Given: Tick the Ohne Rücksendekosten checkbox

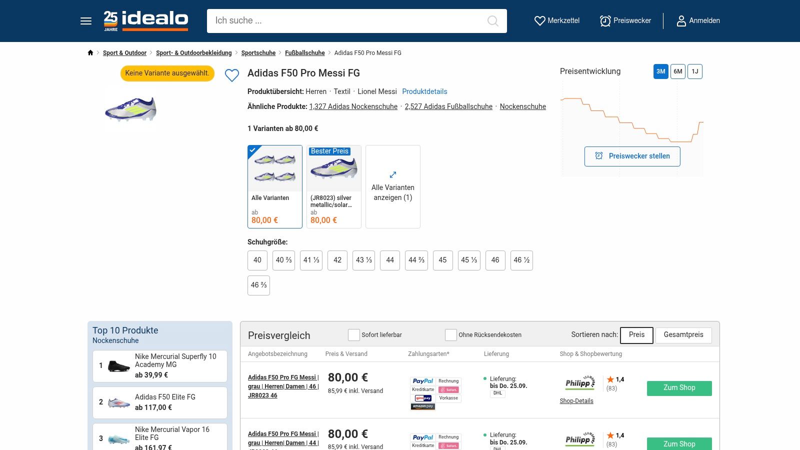Looking at the screenshot, I should [451, 335].
